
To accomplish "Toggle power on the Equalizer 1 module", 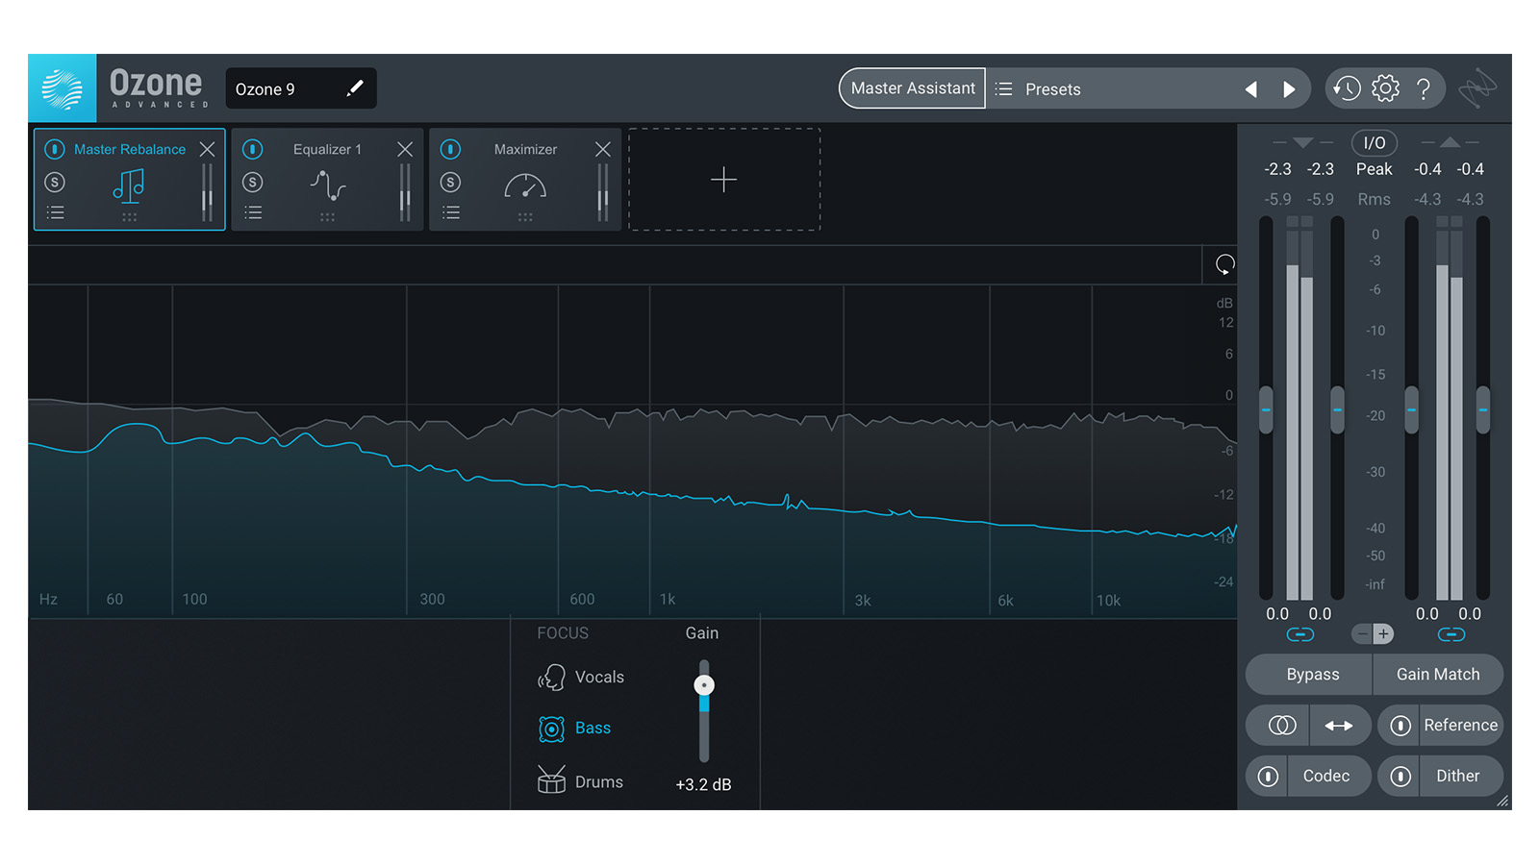I will 253,149.
